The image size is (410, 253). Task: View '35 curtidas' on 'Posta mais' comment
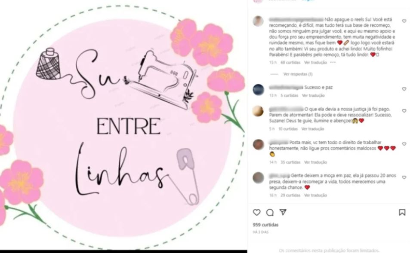(x=290, y=162)
